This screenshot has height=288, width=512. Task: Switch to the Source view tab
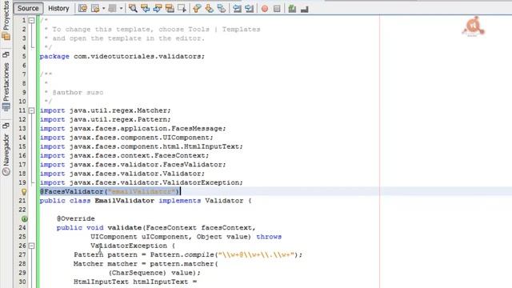point(28,8)
